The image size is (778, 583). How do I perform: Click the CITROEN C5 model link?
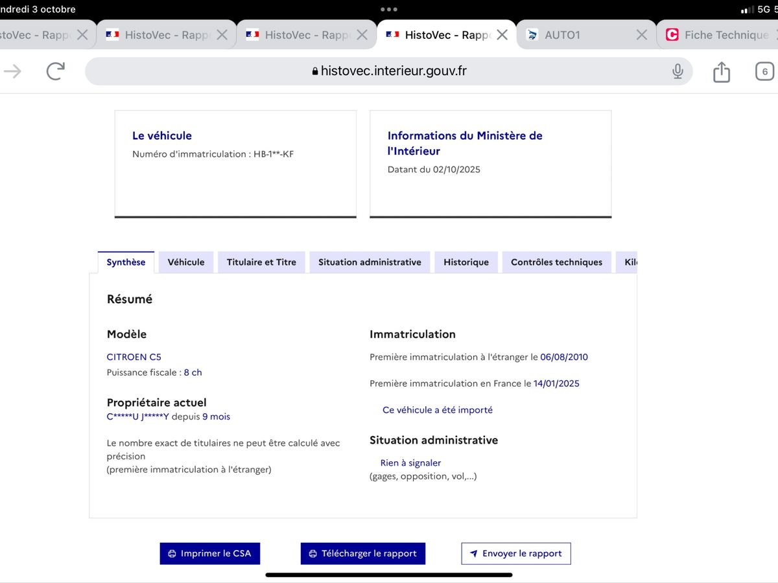tap(134, 357)
